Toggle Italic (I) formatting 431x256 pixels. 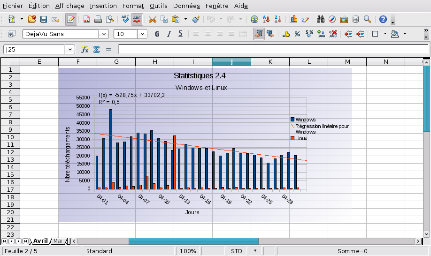[x=169, y=34]
